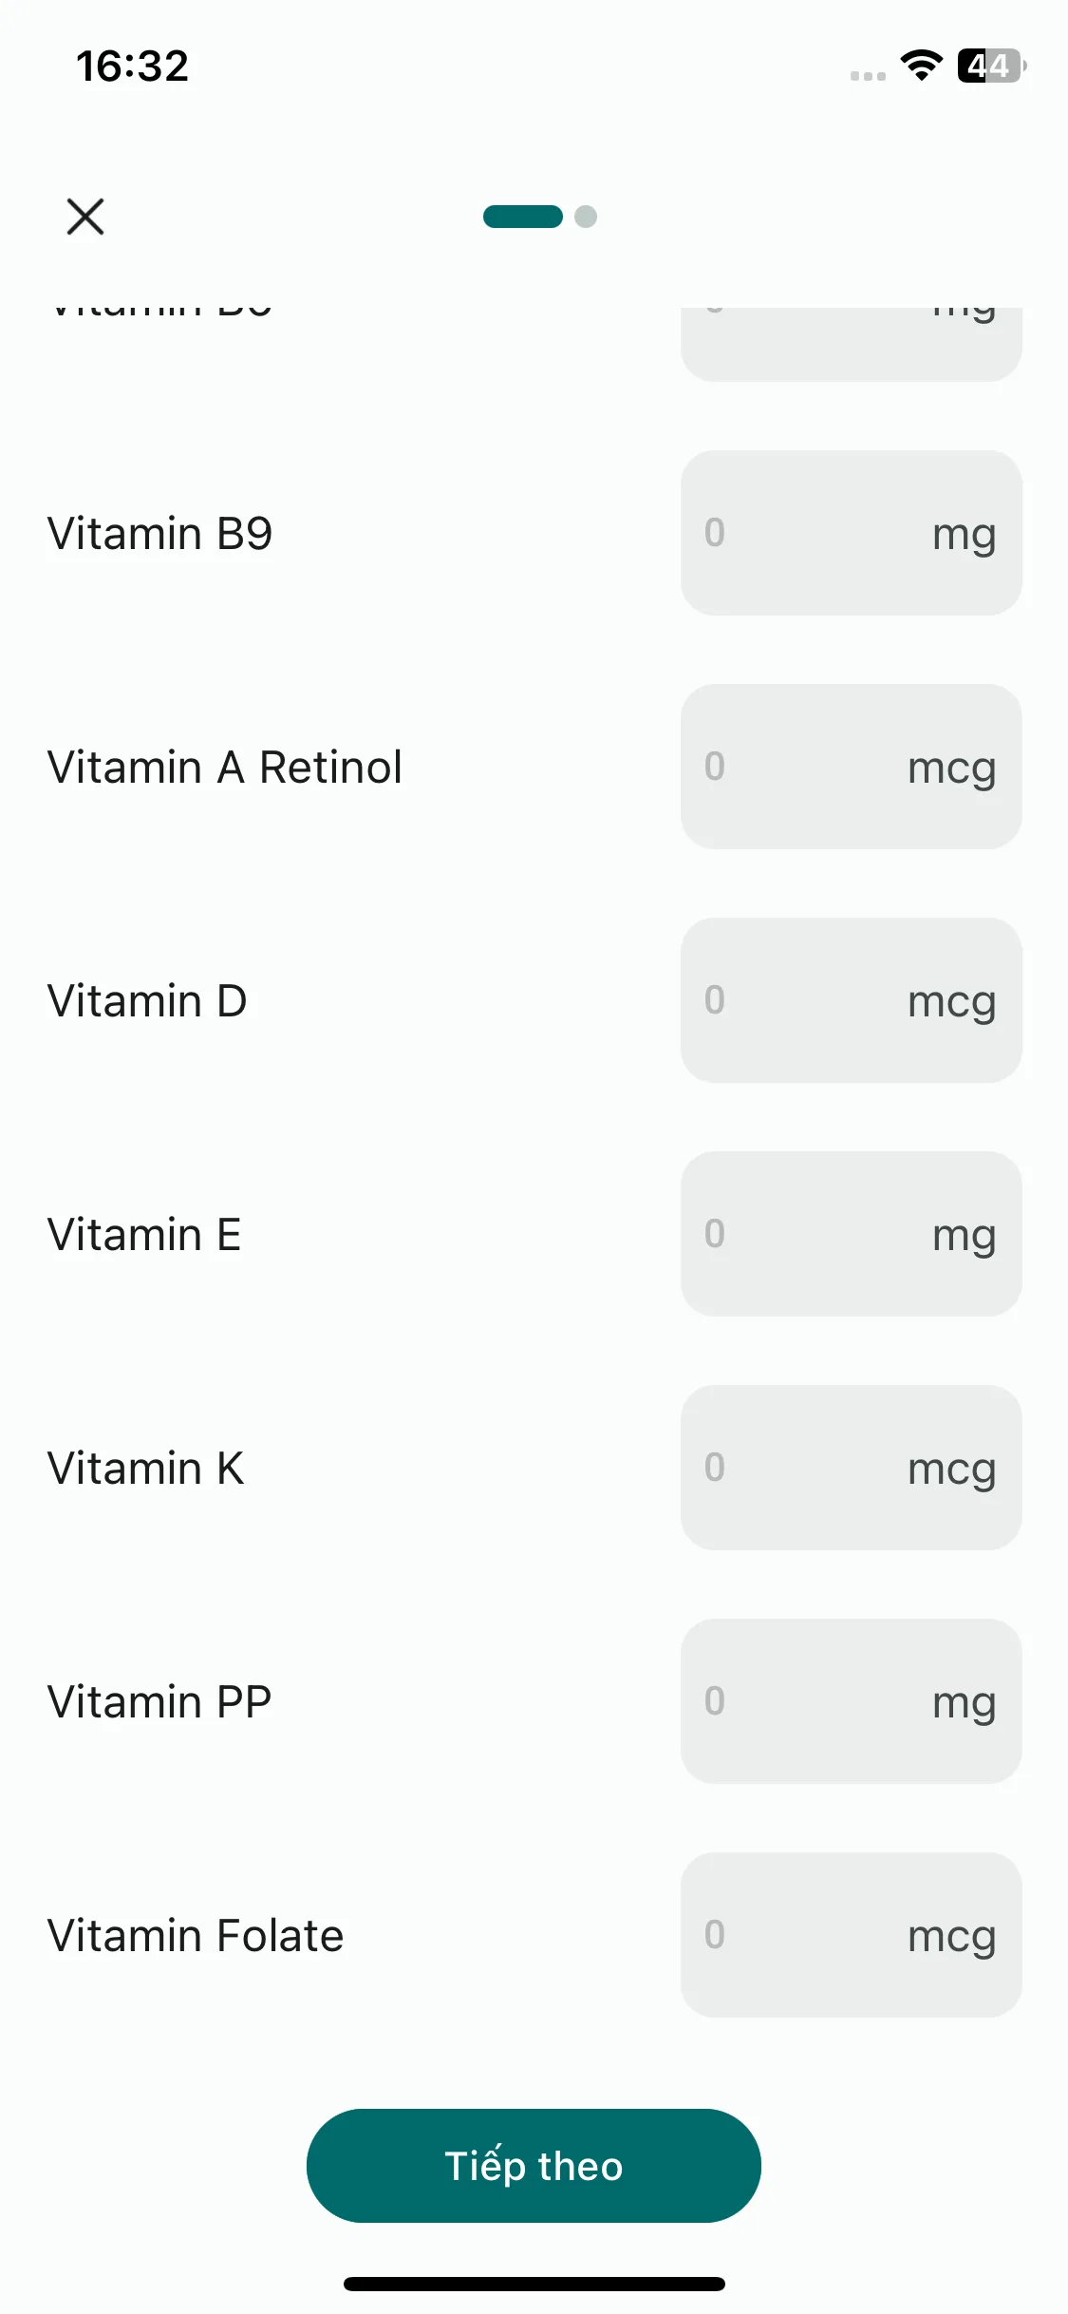Tap the battery status icon
Screen dimensions: 1068x2314
[x=991, y=66]
